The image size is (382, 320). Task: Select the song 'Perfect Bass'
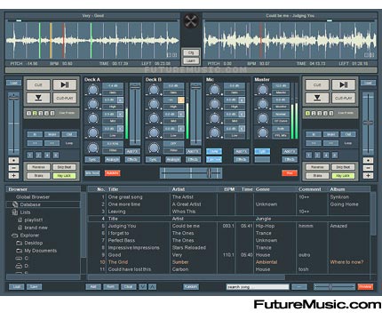tap(228, 240)
